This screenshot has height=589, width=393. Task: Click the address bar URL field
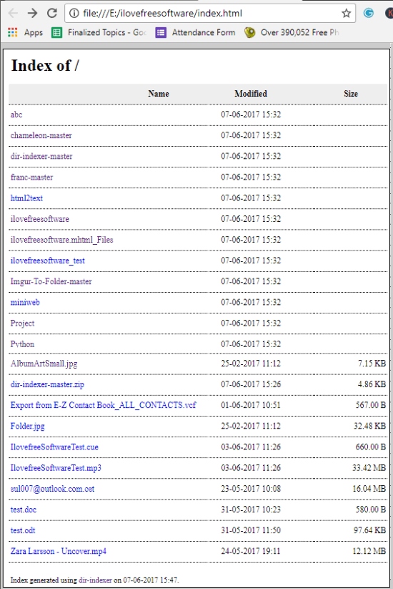210,14
